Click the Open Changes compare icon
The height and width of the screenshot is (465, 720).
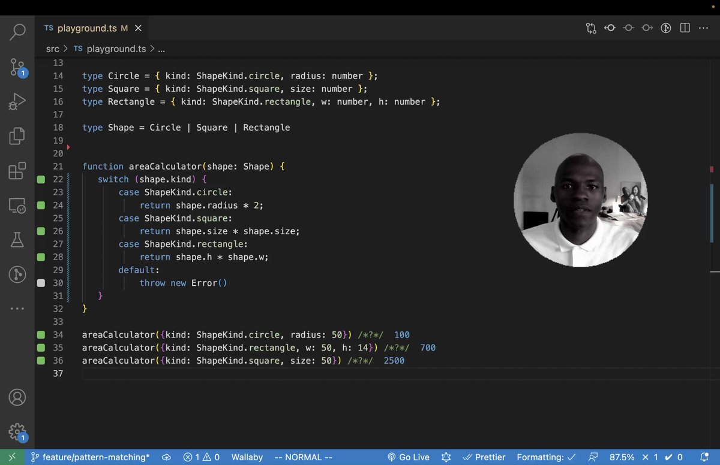click(x=592, y=28)
